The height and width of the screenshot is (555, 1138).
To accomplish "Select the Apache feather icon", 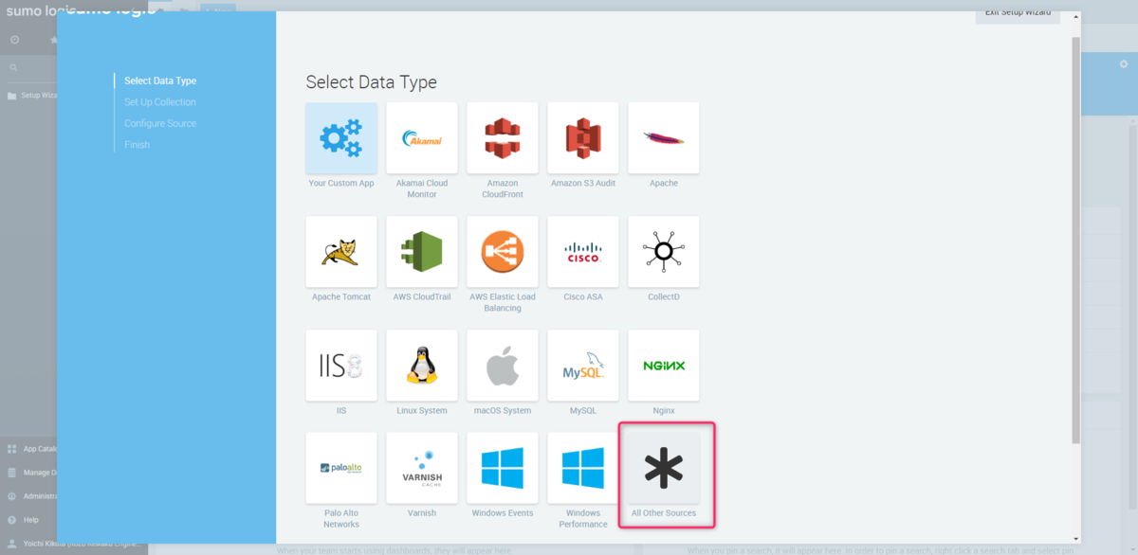I will coord(664,138).
